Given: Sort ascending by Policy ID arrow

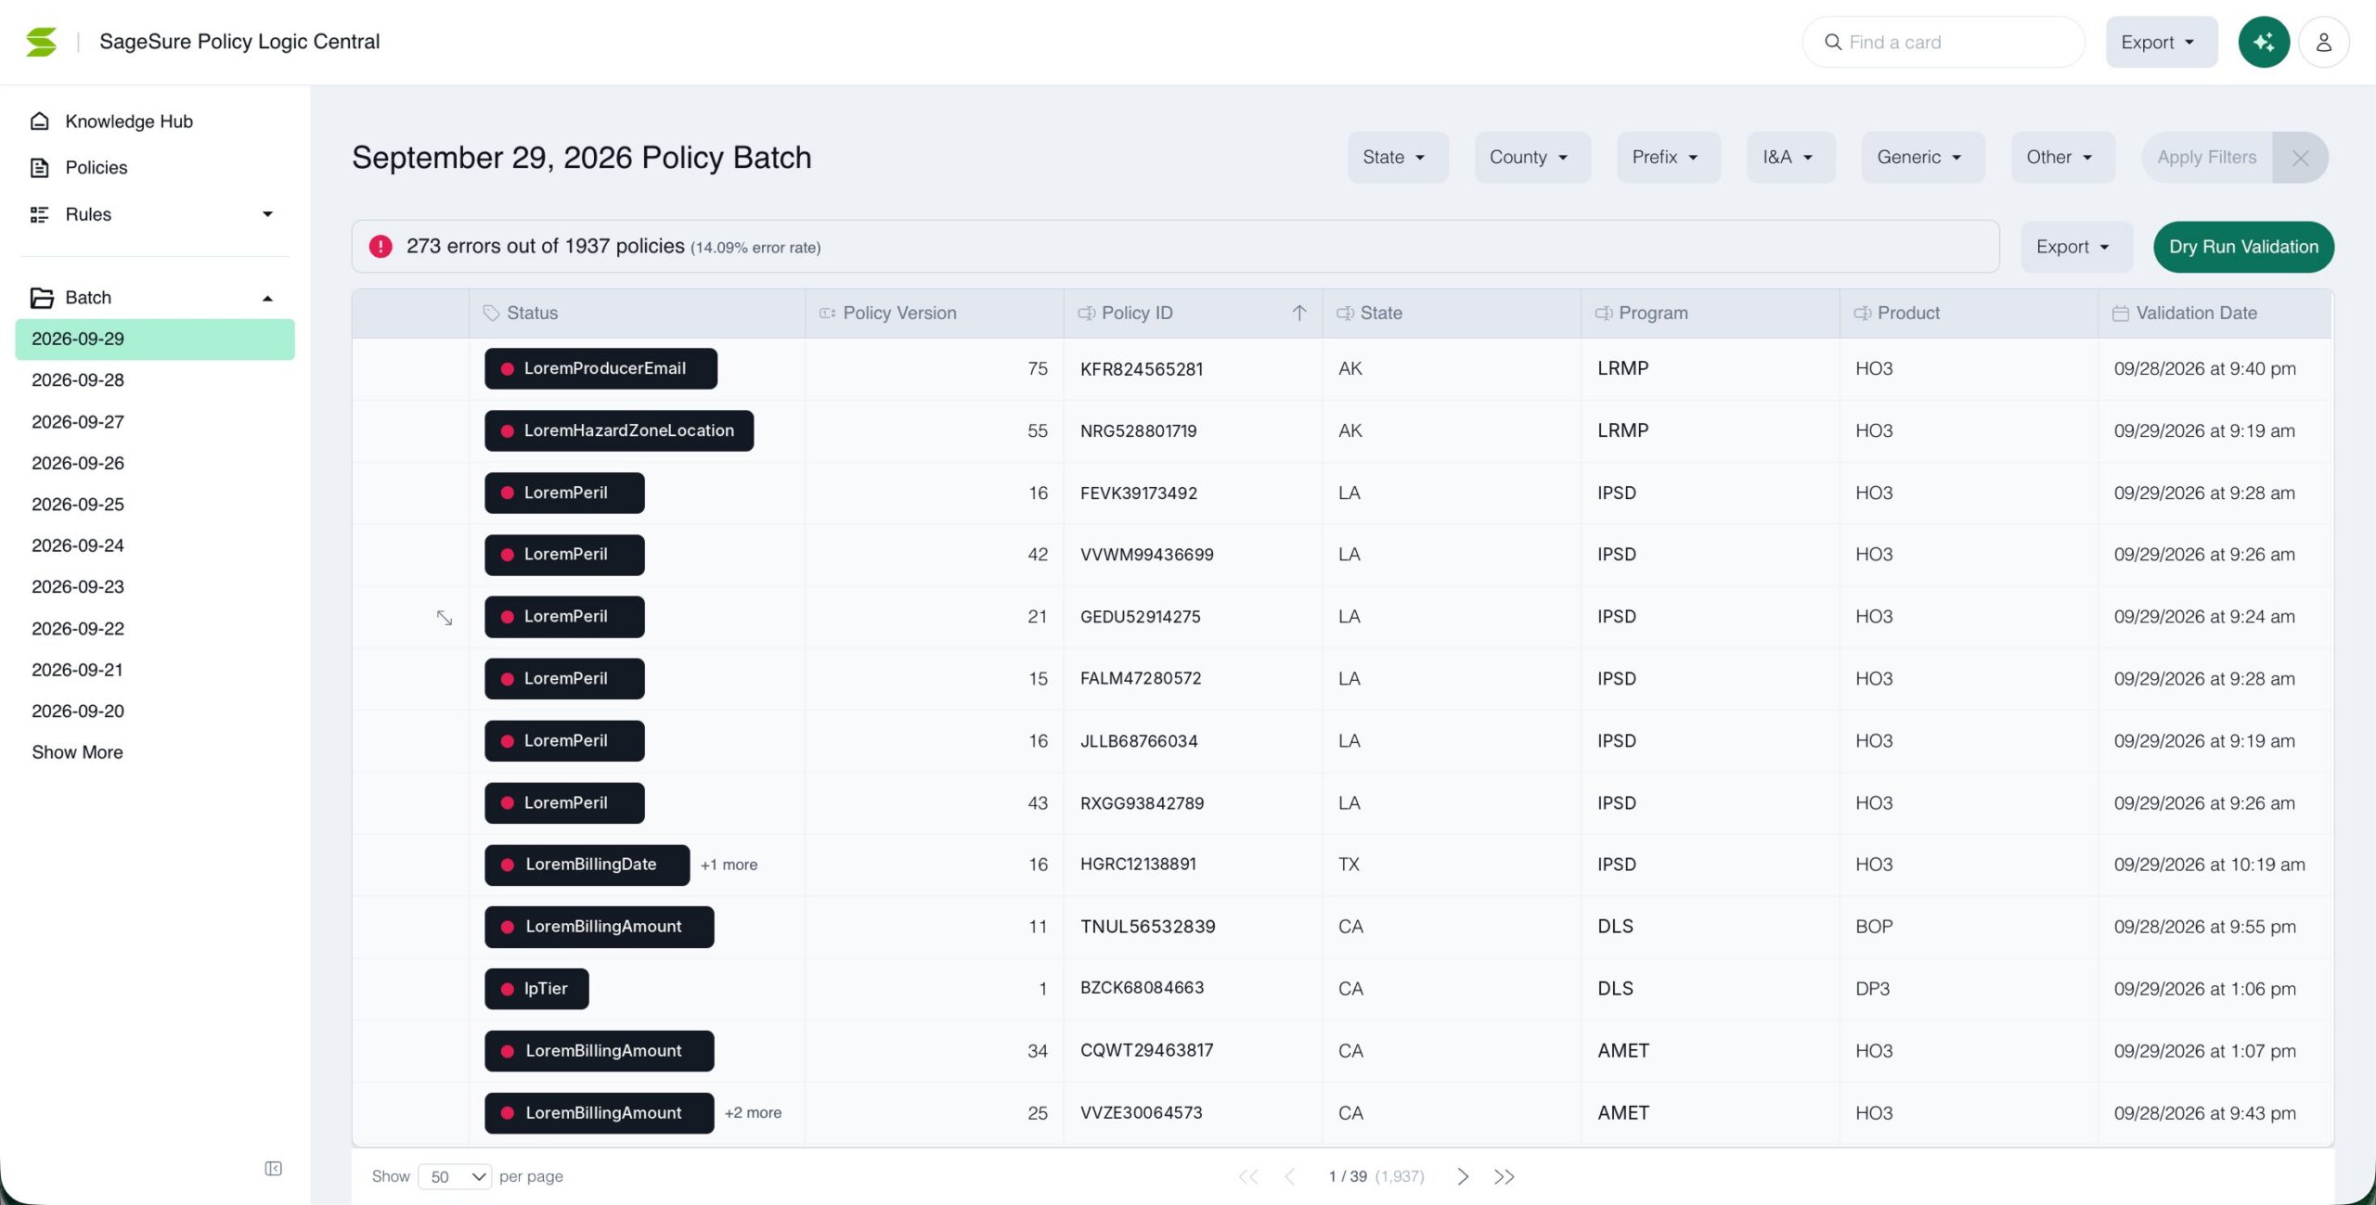Looking at the screenshot, I should [1299, 314].
